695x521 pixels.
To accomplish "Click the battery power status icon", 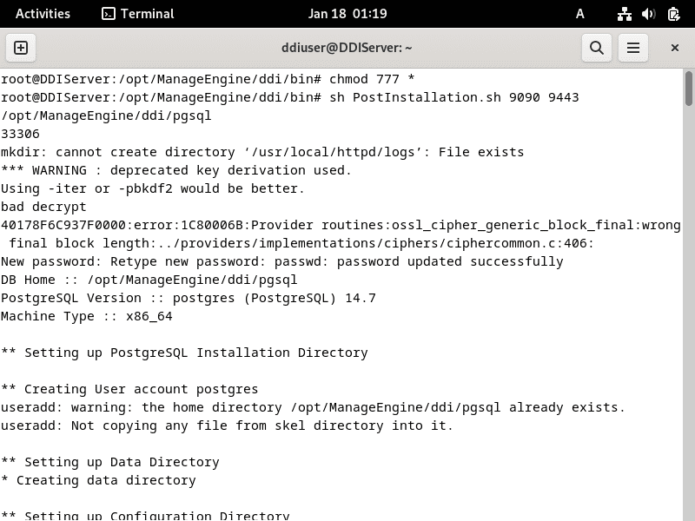I will [673, 14].
